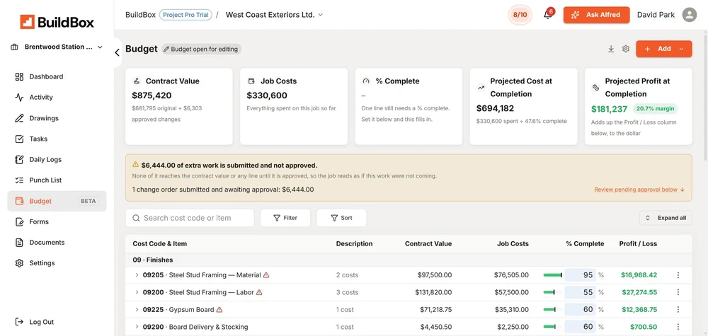Image resolution: width=708 pixels, height=336 pixels.
Task: Edit % complete field showing 55
Action: point(581,292)
